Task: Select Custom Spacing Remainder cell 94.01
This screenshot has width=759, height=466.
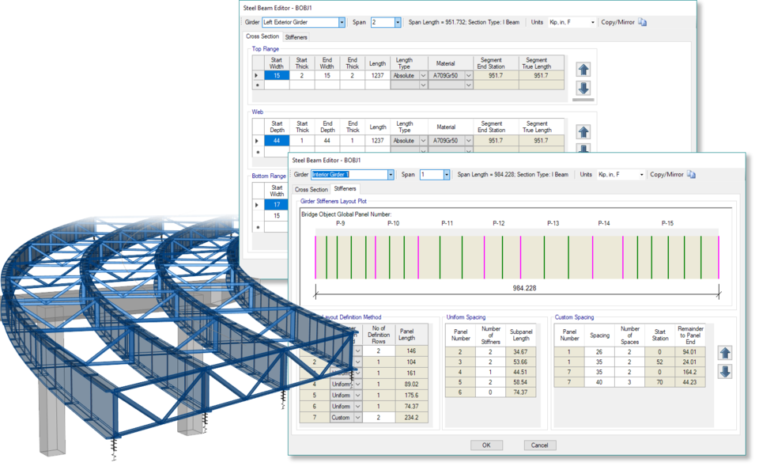Action: pos(689,352)
